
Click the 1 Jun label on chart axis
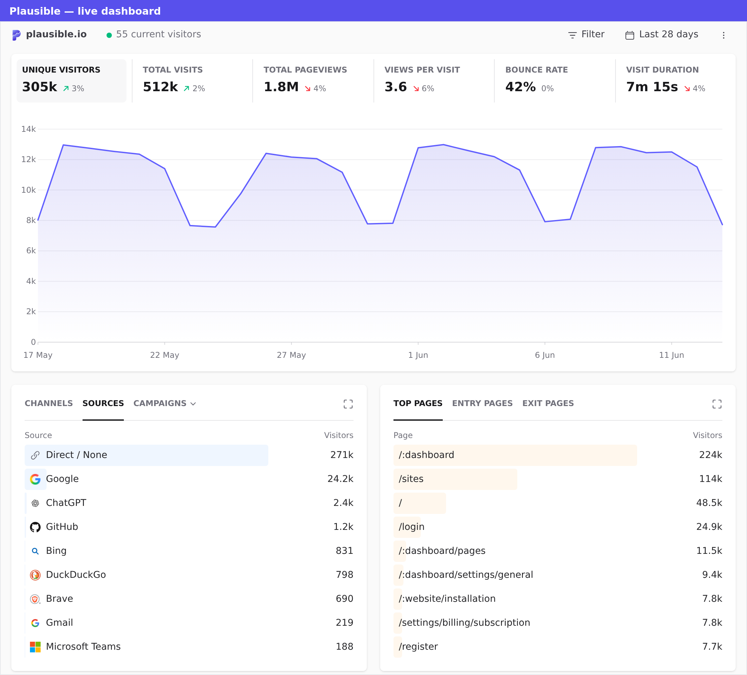click(418, 355)
